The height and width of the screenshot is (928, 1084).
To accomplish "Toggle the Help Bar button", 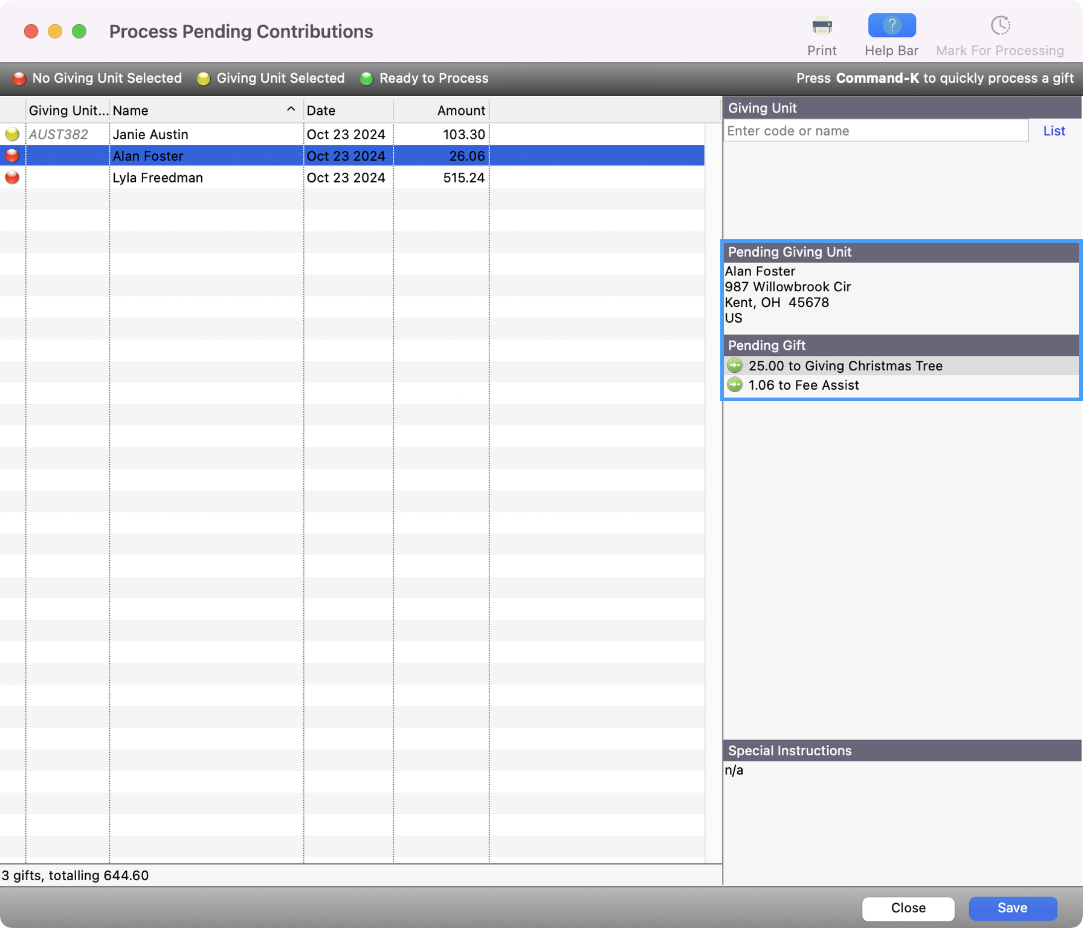I will click(x=891, y=27).
